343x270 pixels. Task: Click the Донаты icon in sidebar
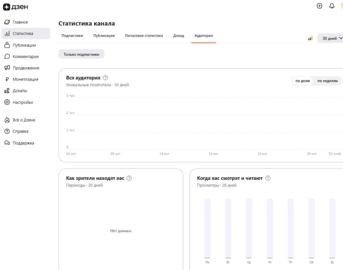[7, 91]
